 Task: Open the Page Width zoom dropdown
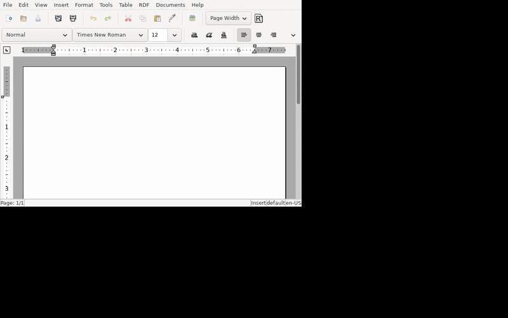pos(229,18)
